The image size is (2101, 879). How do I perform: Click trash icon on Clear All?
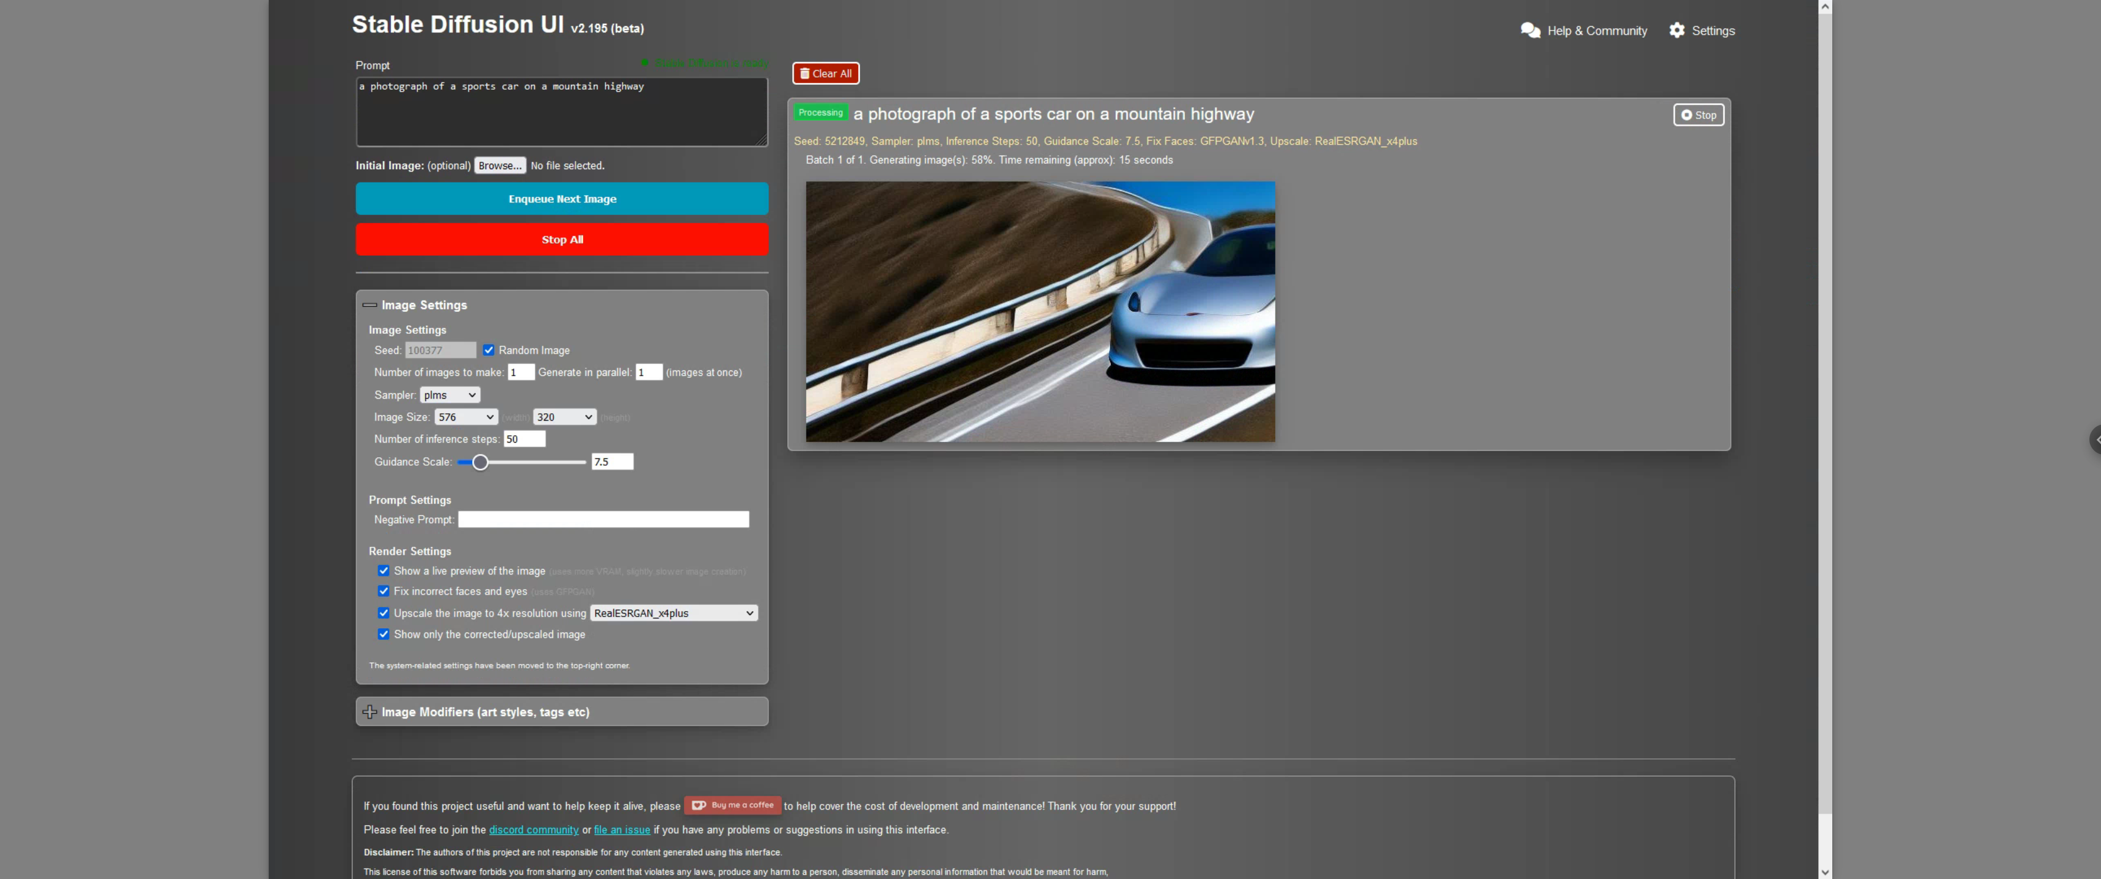click(x=804, y=73)
